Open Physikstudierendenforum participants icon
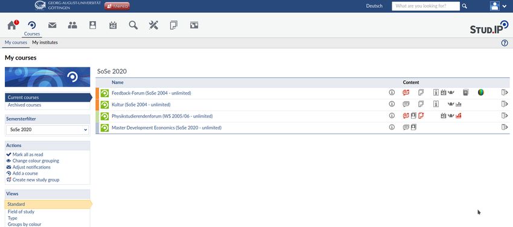513x227 pixels. click(413, 116)
